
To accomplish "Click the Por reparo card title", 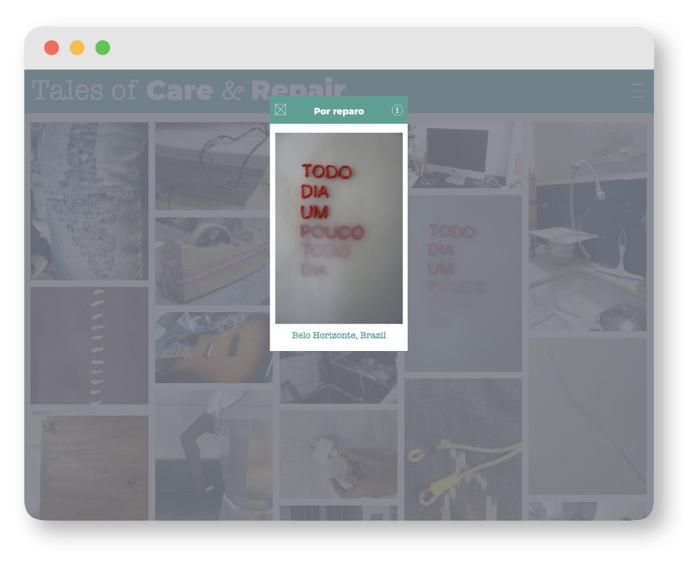I will [x=339, y=111].
